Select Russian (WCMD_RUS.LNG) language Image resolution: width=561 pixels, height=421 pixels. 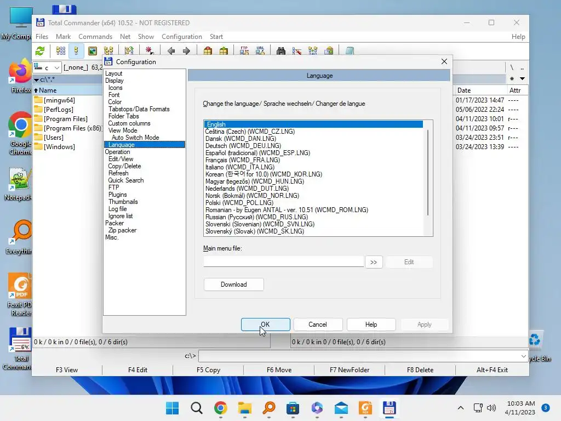point(256,217)
